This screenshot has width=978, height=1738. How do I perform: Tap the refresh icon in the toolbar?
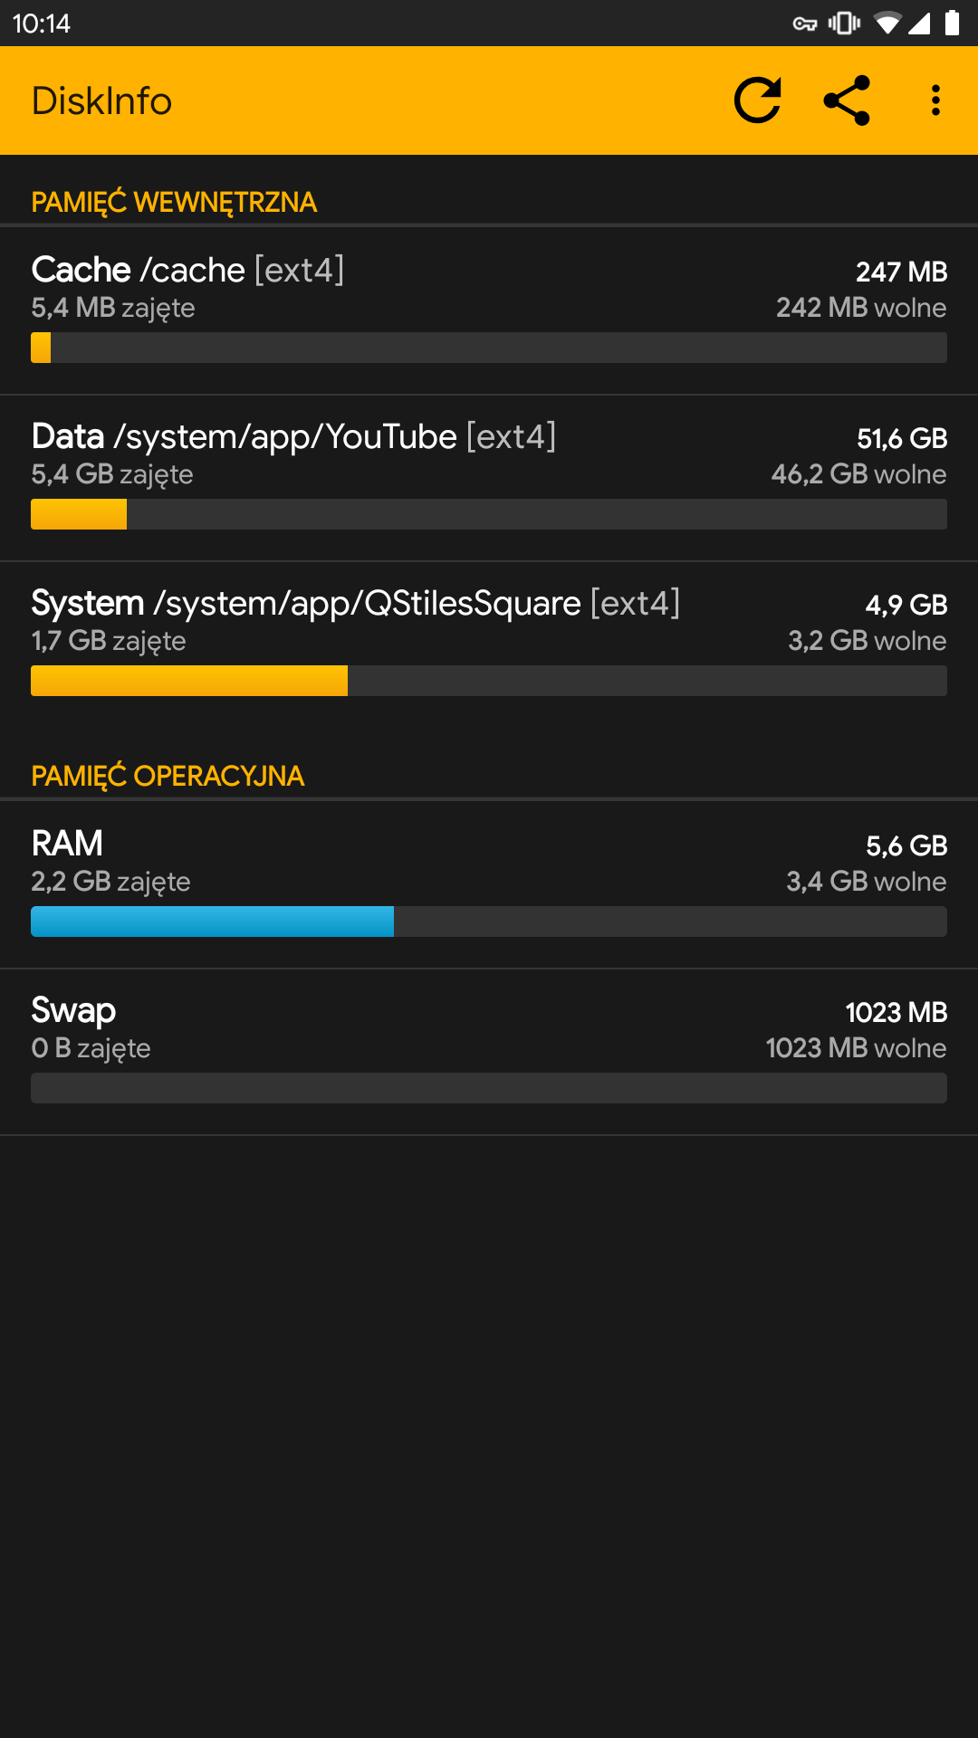(757, 100)
